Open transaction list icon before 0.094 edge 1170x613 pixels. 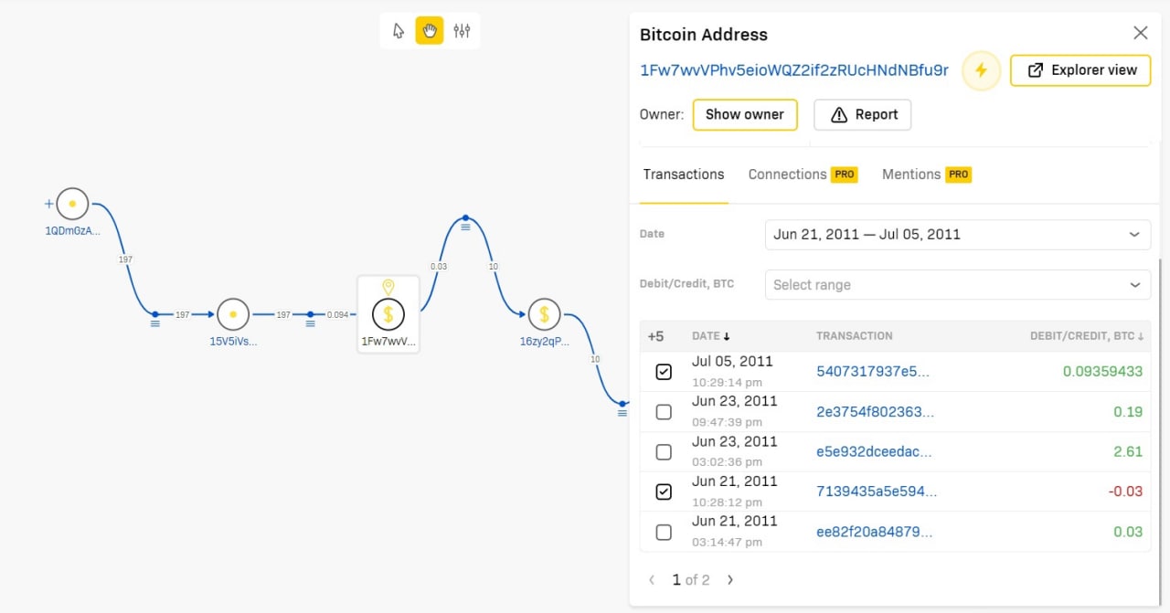point(310,323)
